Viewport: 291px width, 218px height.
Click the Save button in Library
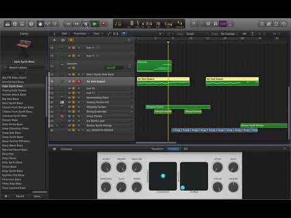pyautogui.click(x=38, y=196)
